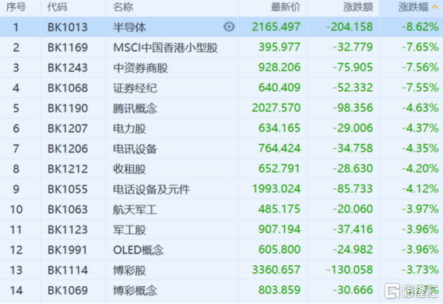Viewport: 443px width, 304px height.
Task: Sort by 涨跌额 column header
Action: [358, 7]
